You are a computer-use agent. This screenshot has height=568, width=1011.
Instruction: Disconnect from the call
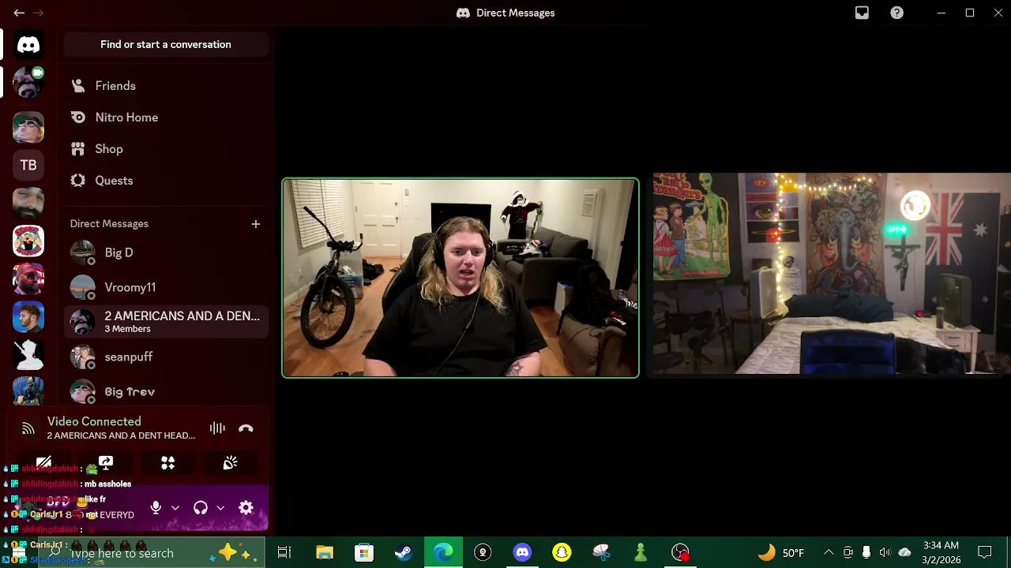point(246,428)
